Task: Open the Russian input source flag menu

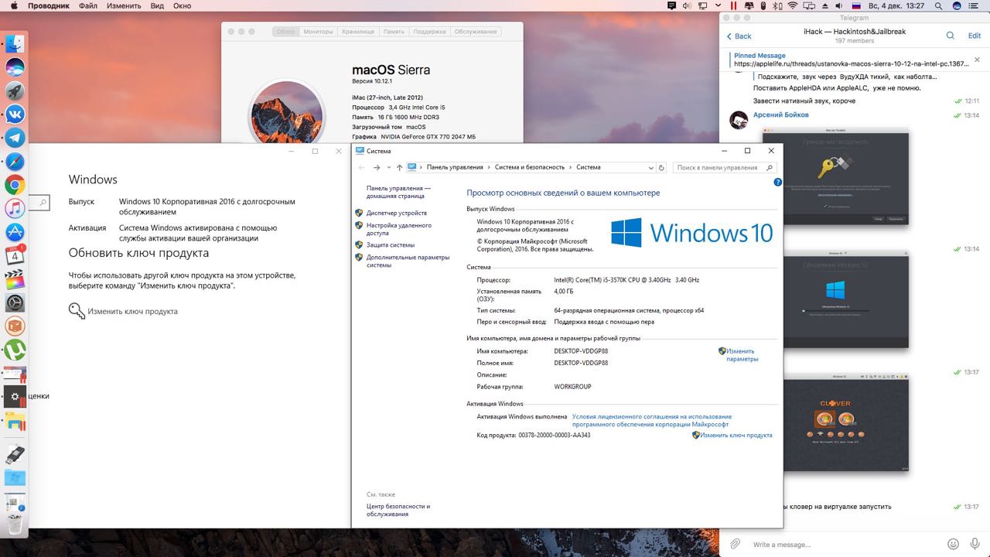Action: point(856,5)
